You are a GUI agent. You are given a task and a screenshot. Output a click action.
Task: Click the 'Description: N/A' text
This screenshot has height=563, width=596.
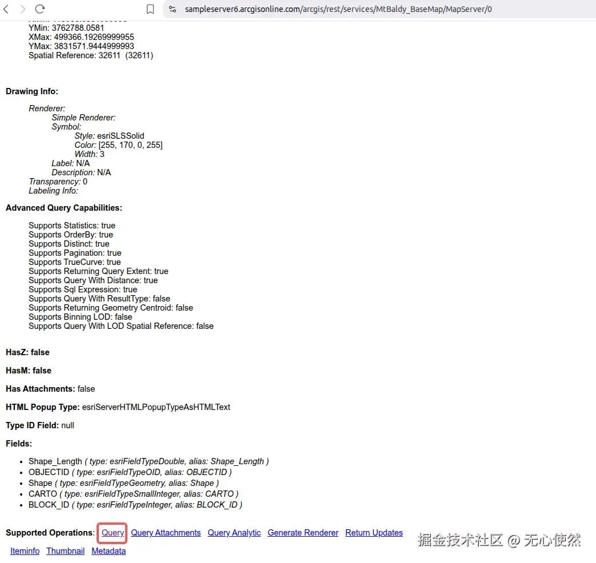click(81, 172)
